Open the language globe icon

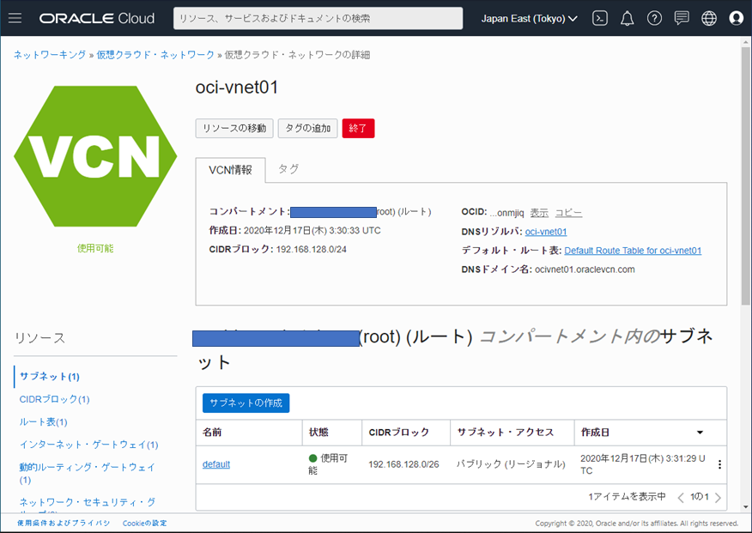click(709, 18)
